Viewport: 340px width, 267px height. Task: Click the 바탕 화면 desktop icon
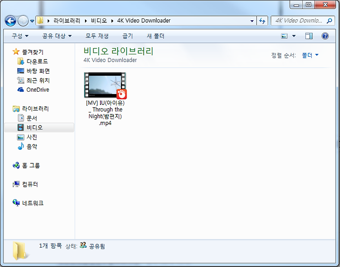click(21, 71)
